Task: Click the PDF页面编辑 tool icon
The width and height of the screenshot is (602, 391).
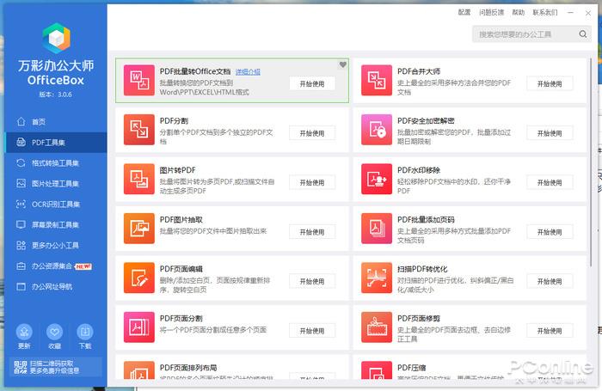Action: (139, 278)
